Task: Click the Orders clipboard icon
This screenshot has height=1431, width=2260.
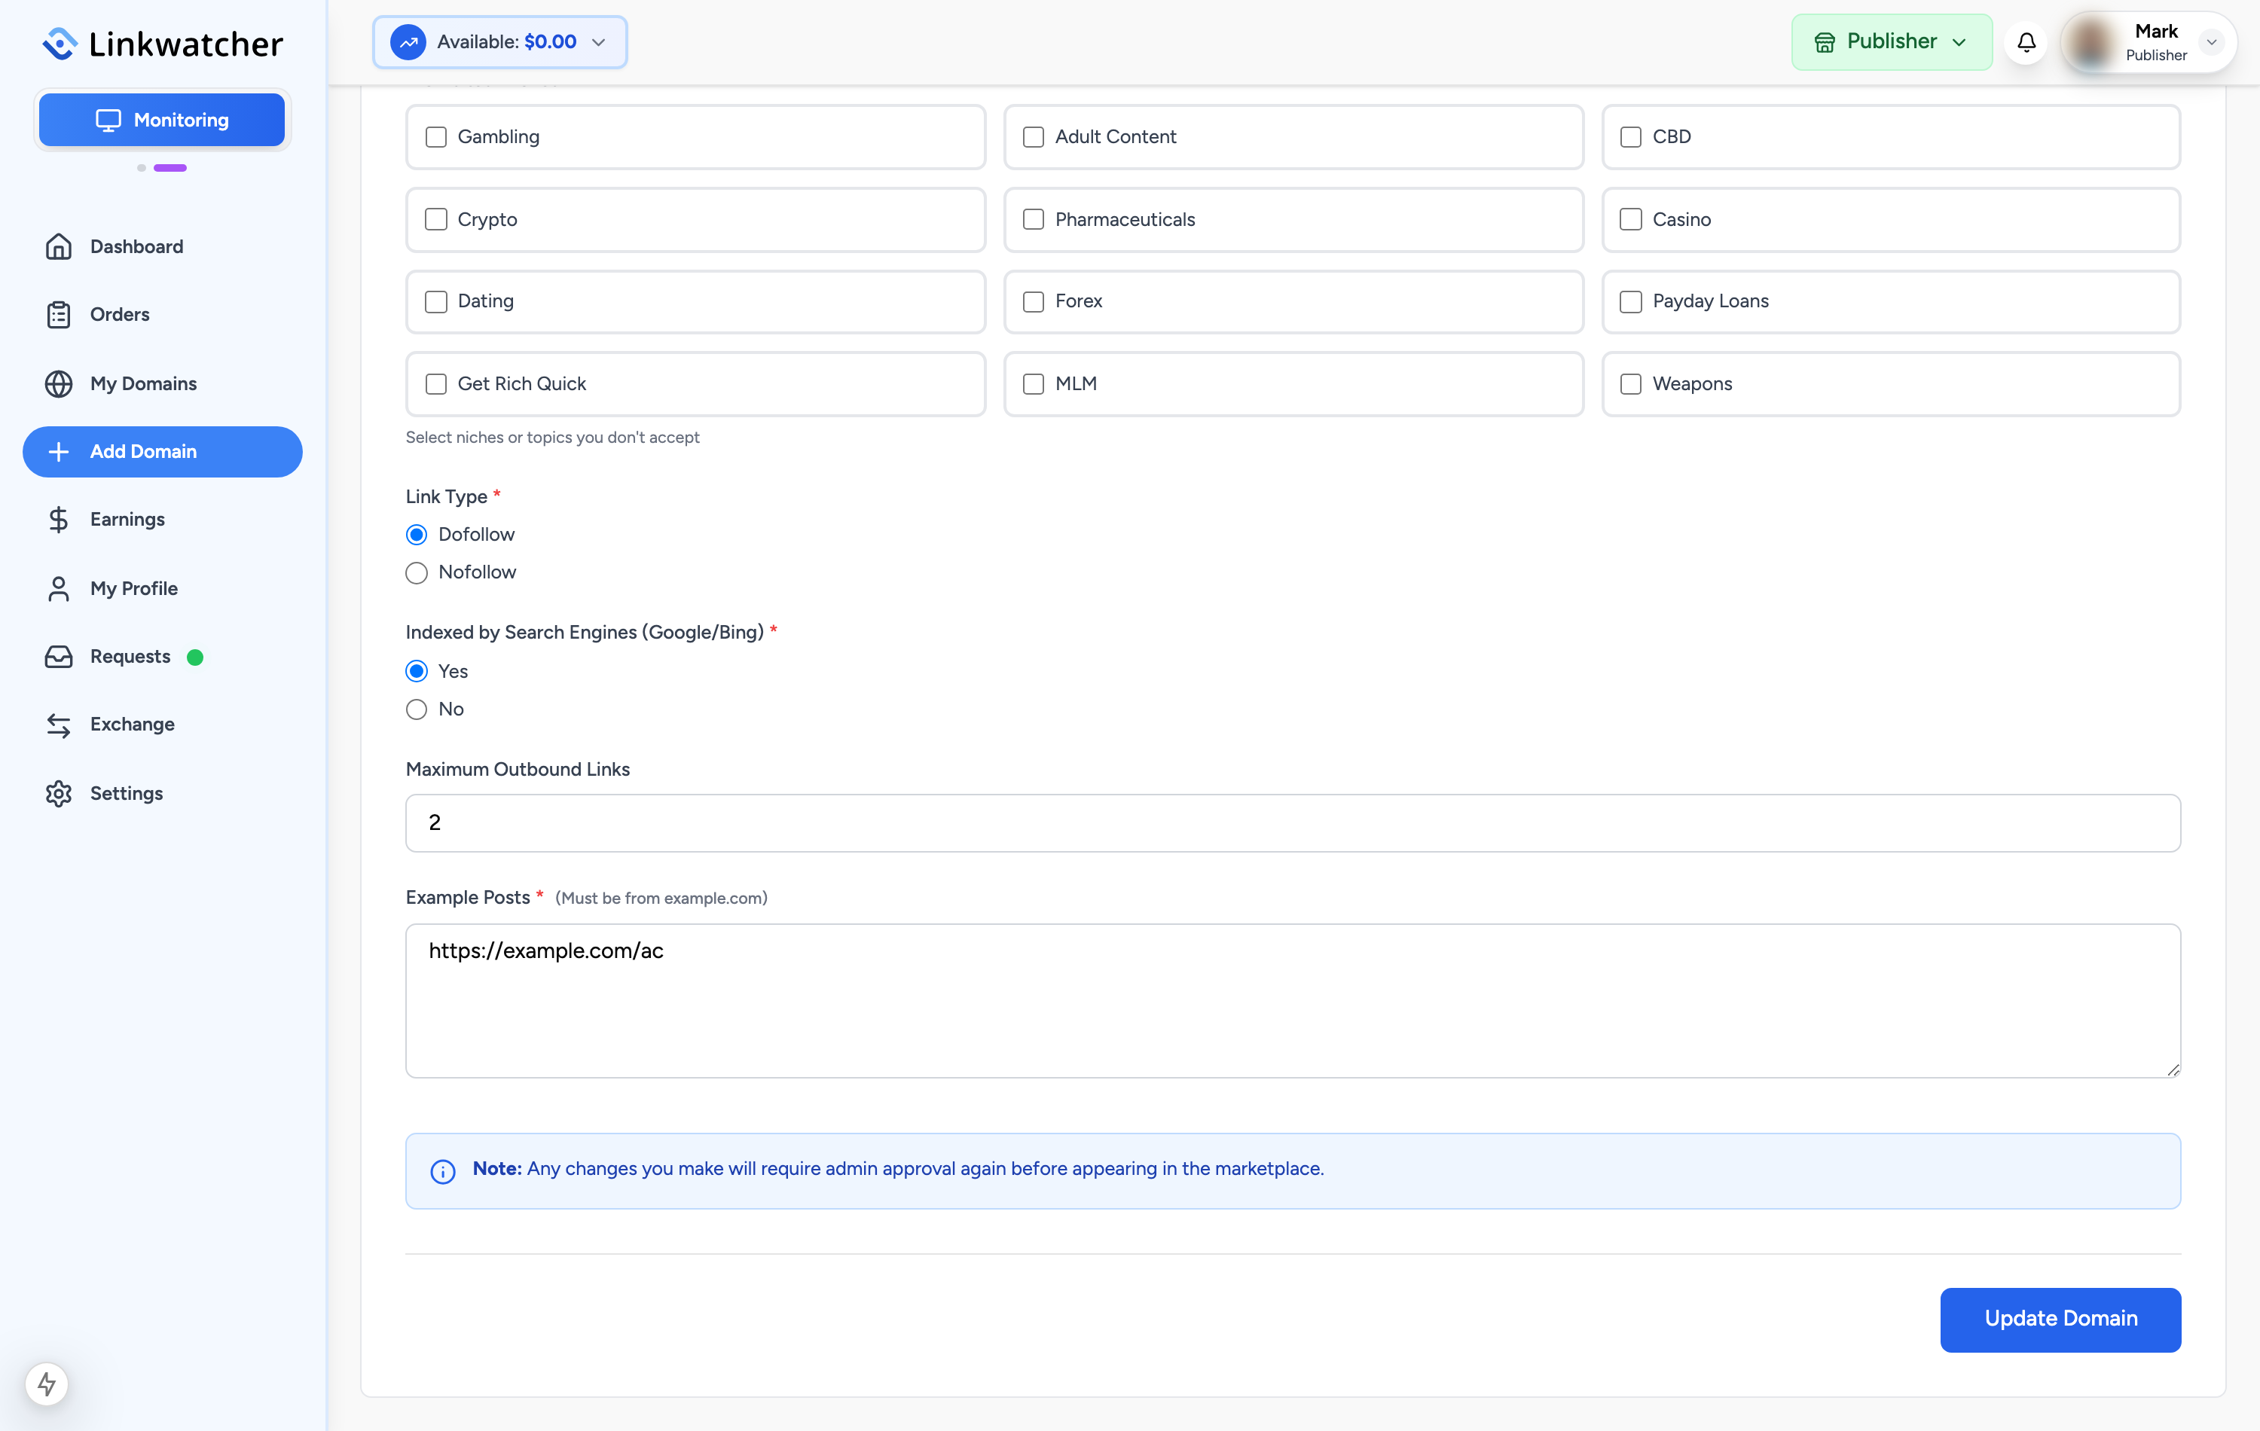Action: point(58,314)
